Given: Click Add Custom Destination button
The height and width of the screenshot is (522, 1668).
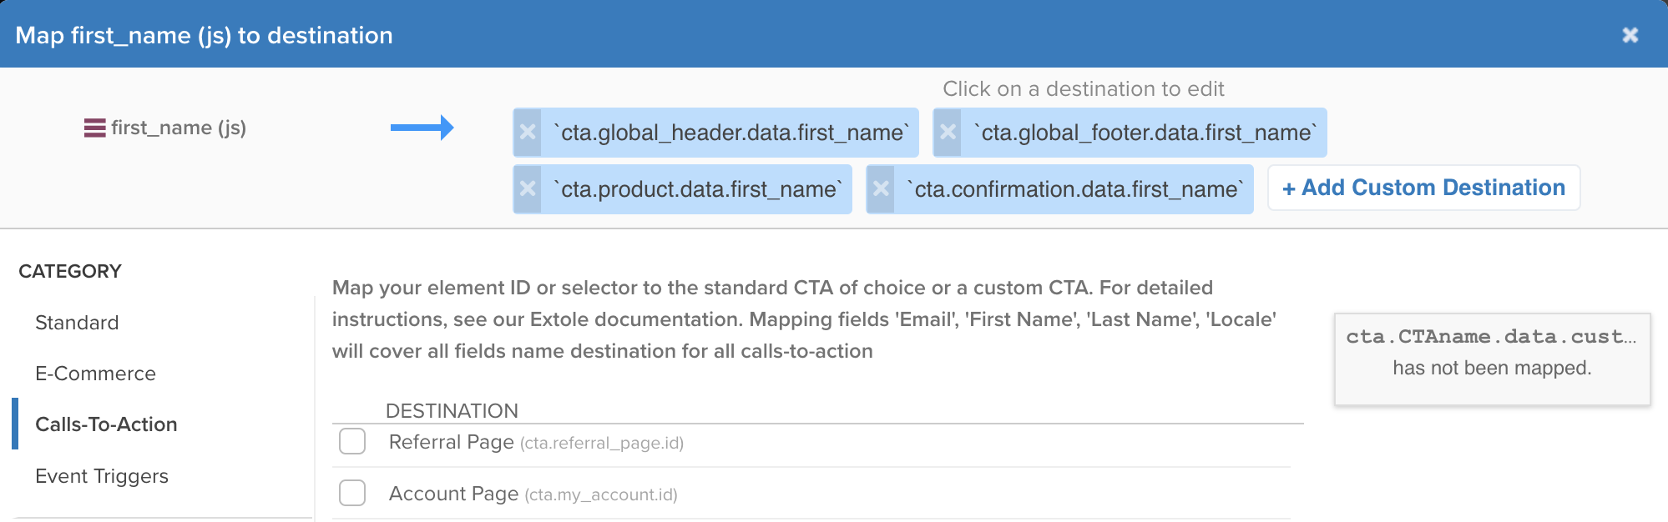Looking at the screenshot, I should tap(1423, 188).
